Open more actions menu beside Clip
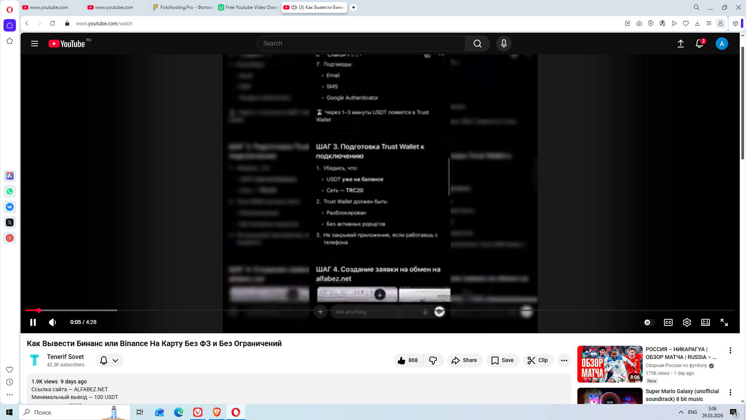Viewport: 746px width, 420px height. pos(564,360)
